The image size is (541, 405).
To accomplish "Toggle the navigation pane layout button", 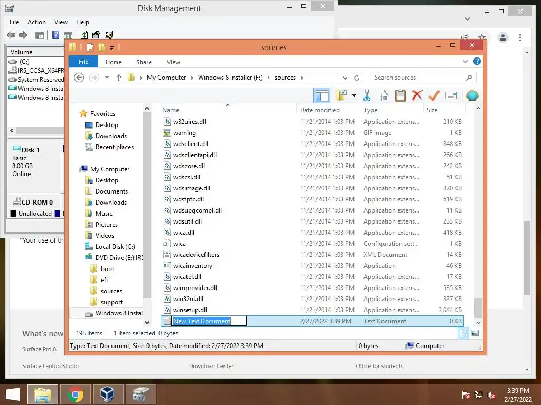I will (322, 95).
